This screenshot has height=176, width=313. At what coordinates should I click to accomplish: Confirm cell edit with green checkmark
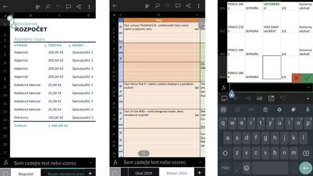tap(307, 78)
